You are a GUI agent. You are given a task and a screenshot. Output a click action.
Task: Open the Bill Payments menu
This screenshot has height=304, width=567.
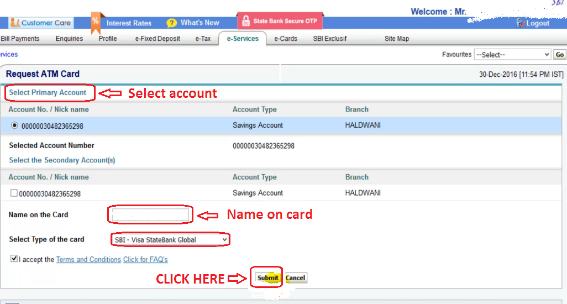[20, 38]
